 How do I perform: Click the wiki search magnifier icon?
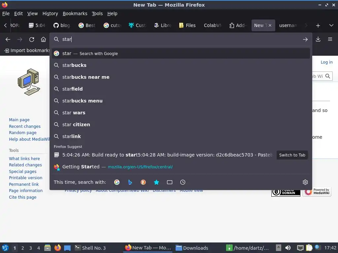pos(328,76)
